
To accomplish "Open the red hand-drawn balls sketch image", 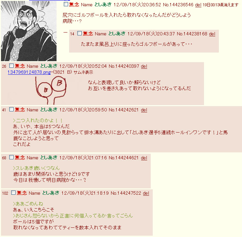I will click(51, 91).
